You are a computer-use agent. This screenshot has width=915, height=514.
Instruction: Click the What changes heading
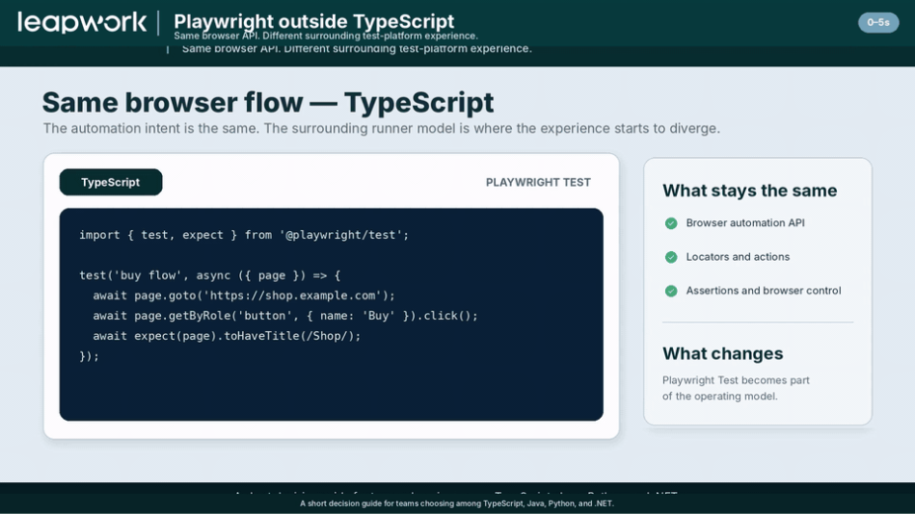pos(722,354)
